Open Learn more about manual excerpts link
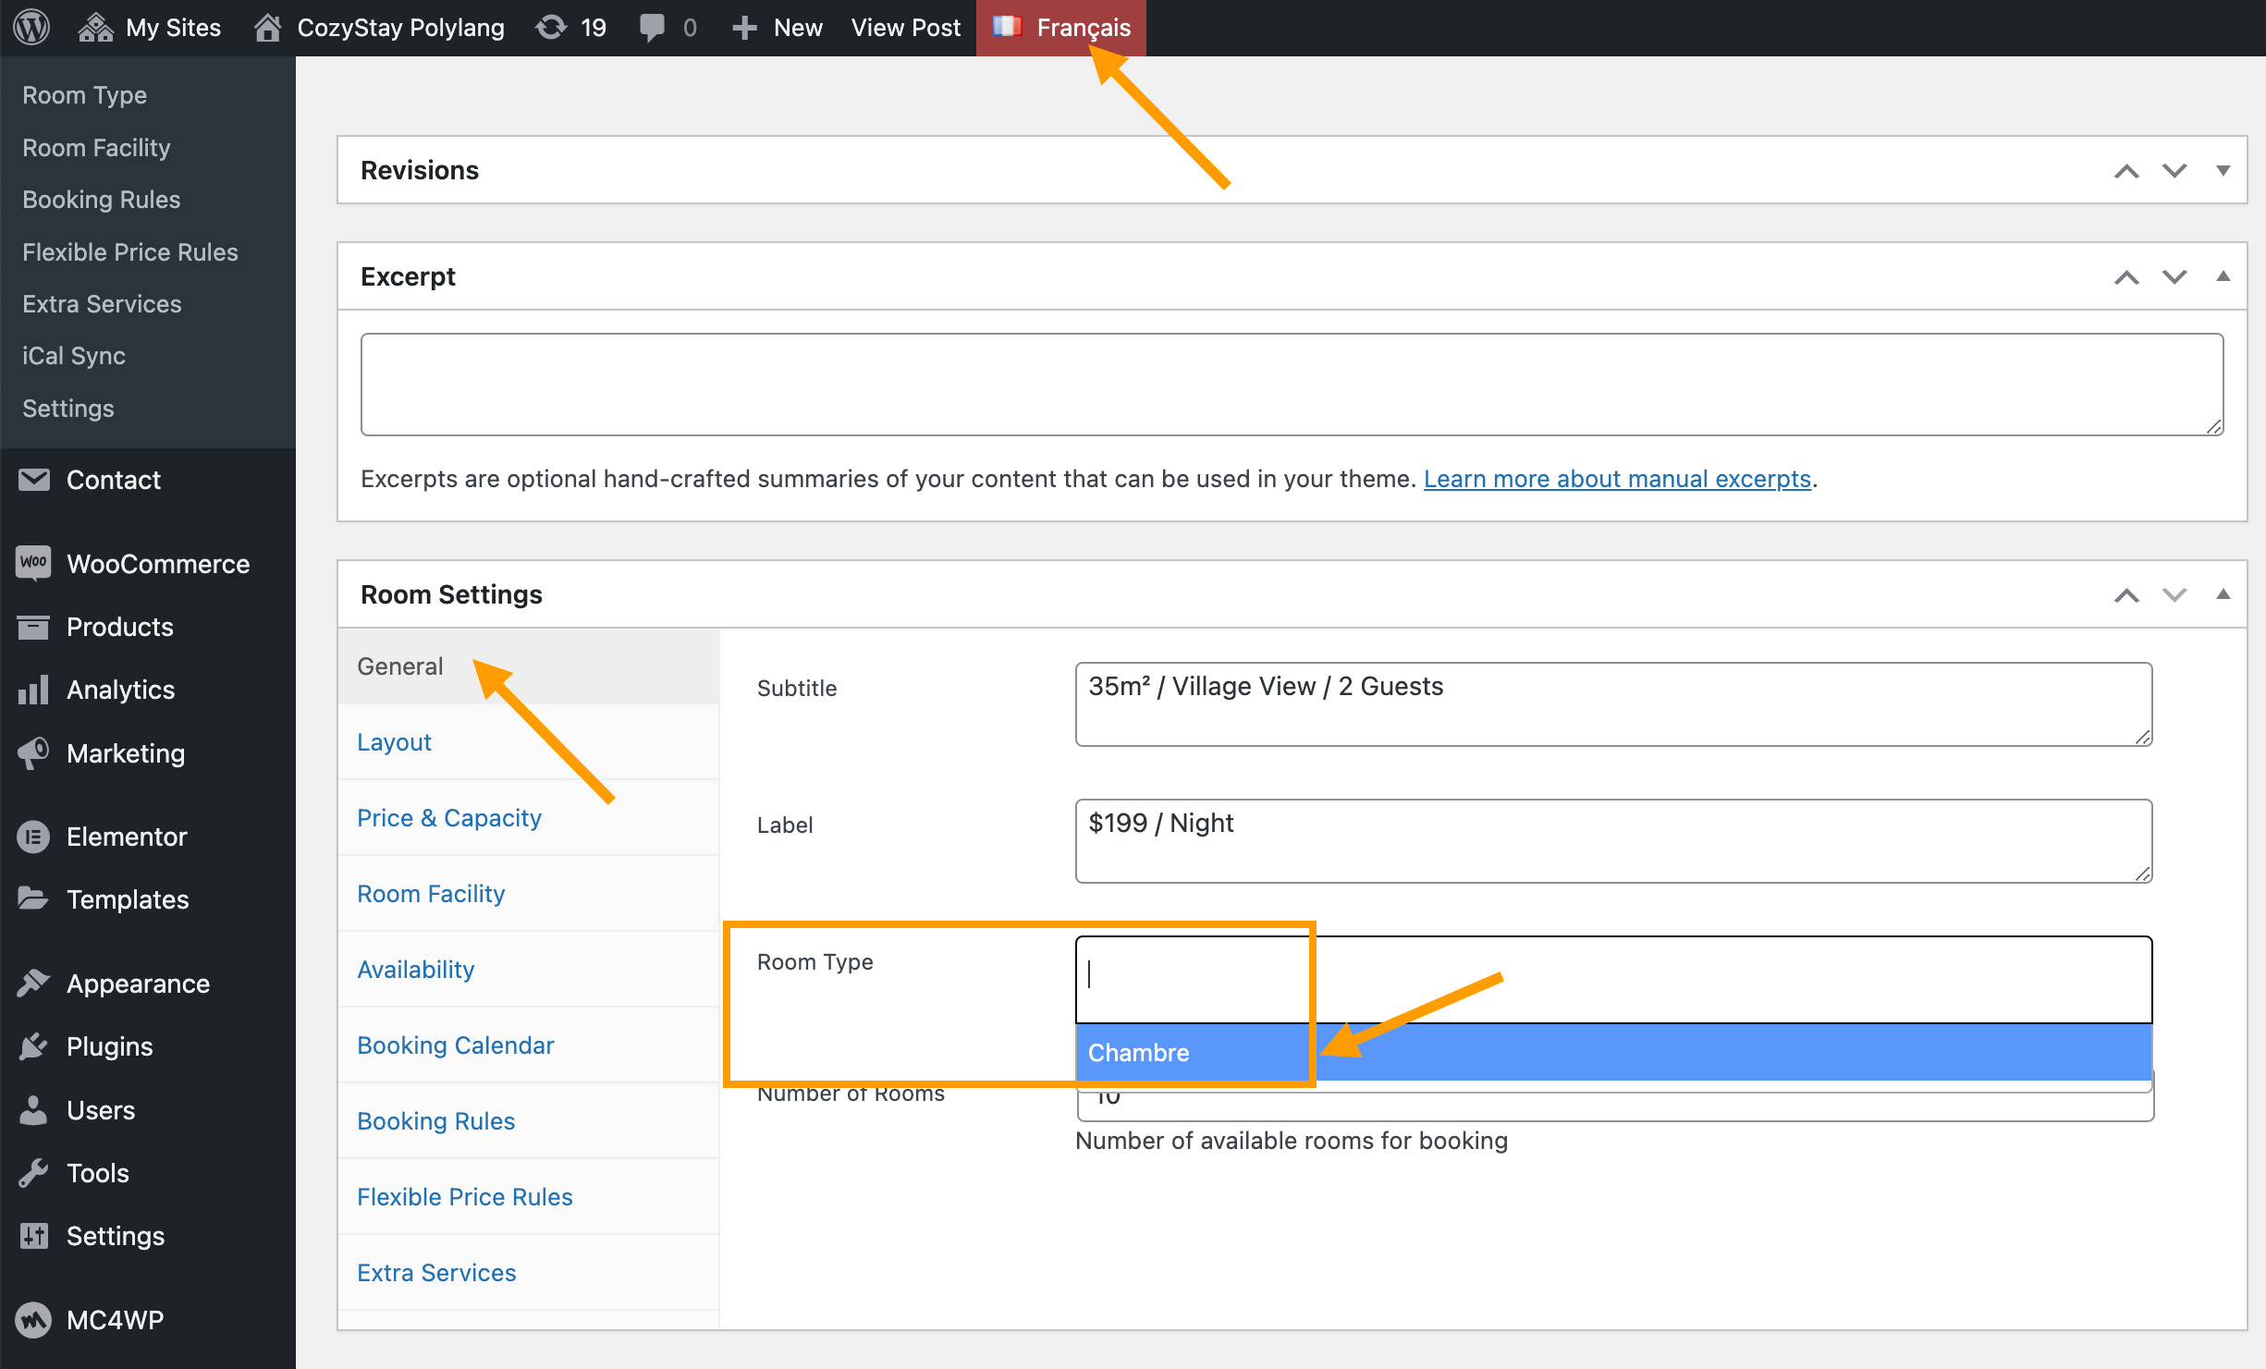Viewport: 2266px width, 1369px height. (1616, 479)
